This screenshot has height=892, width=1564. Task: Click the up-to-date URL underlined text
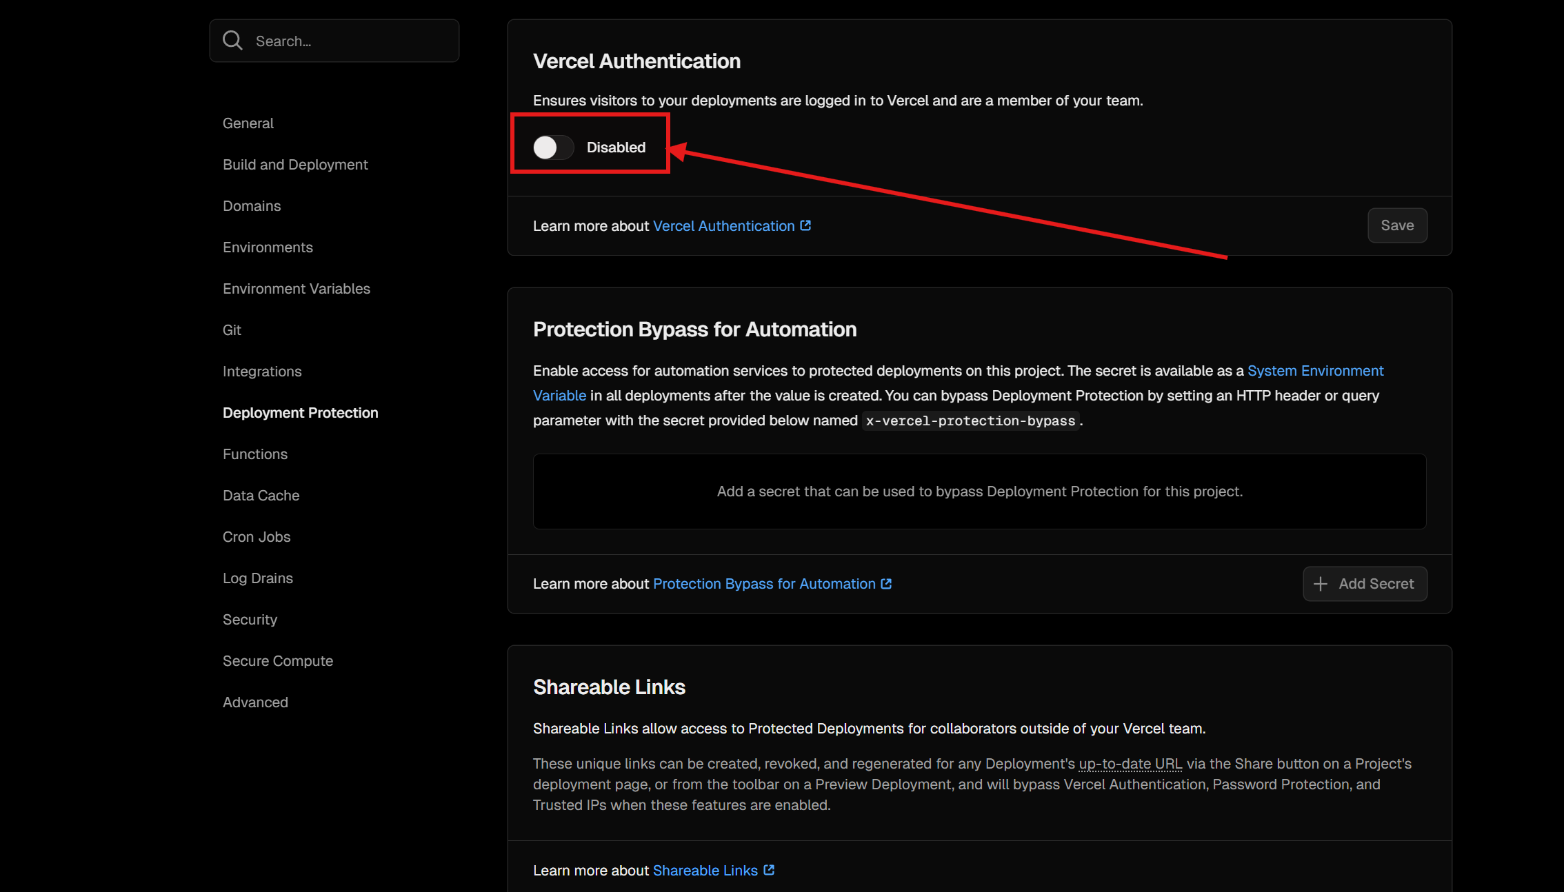point(1130,764)
